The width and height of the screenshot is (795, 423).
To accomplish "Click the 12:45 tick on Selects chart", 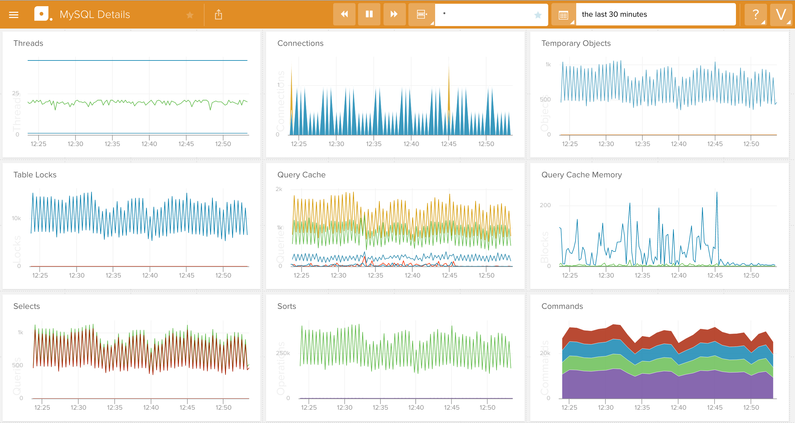I will (x=187, y=407).
